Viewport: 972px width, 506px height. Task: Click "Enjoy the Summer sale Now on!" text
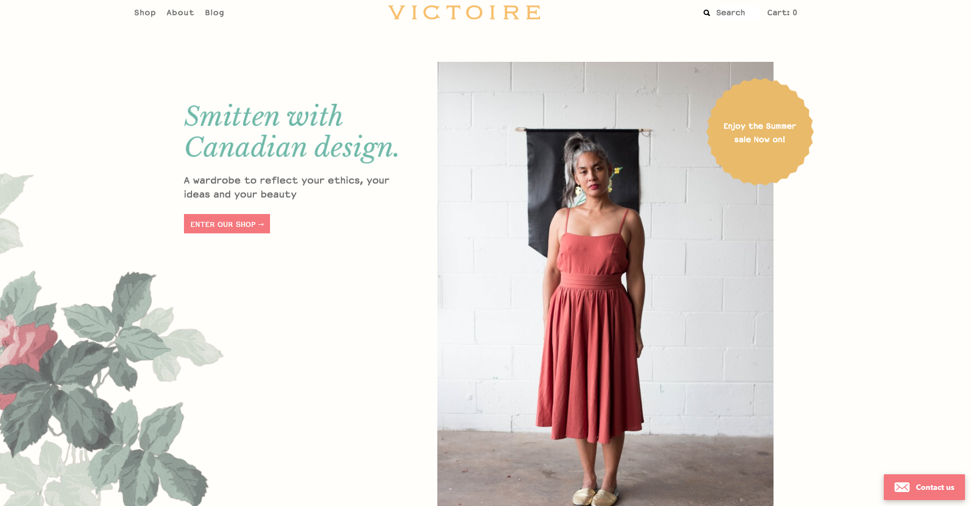760,133
